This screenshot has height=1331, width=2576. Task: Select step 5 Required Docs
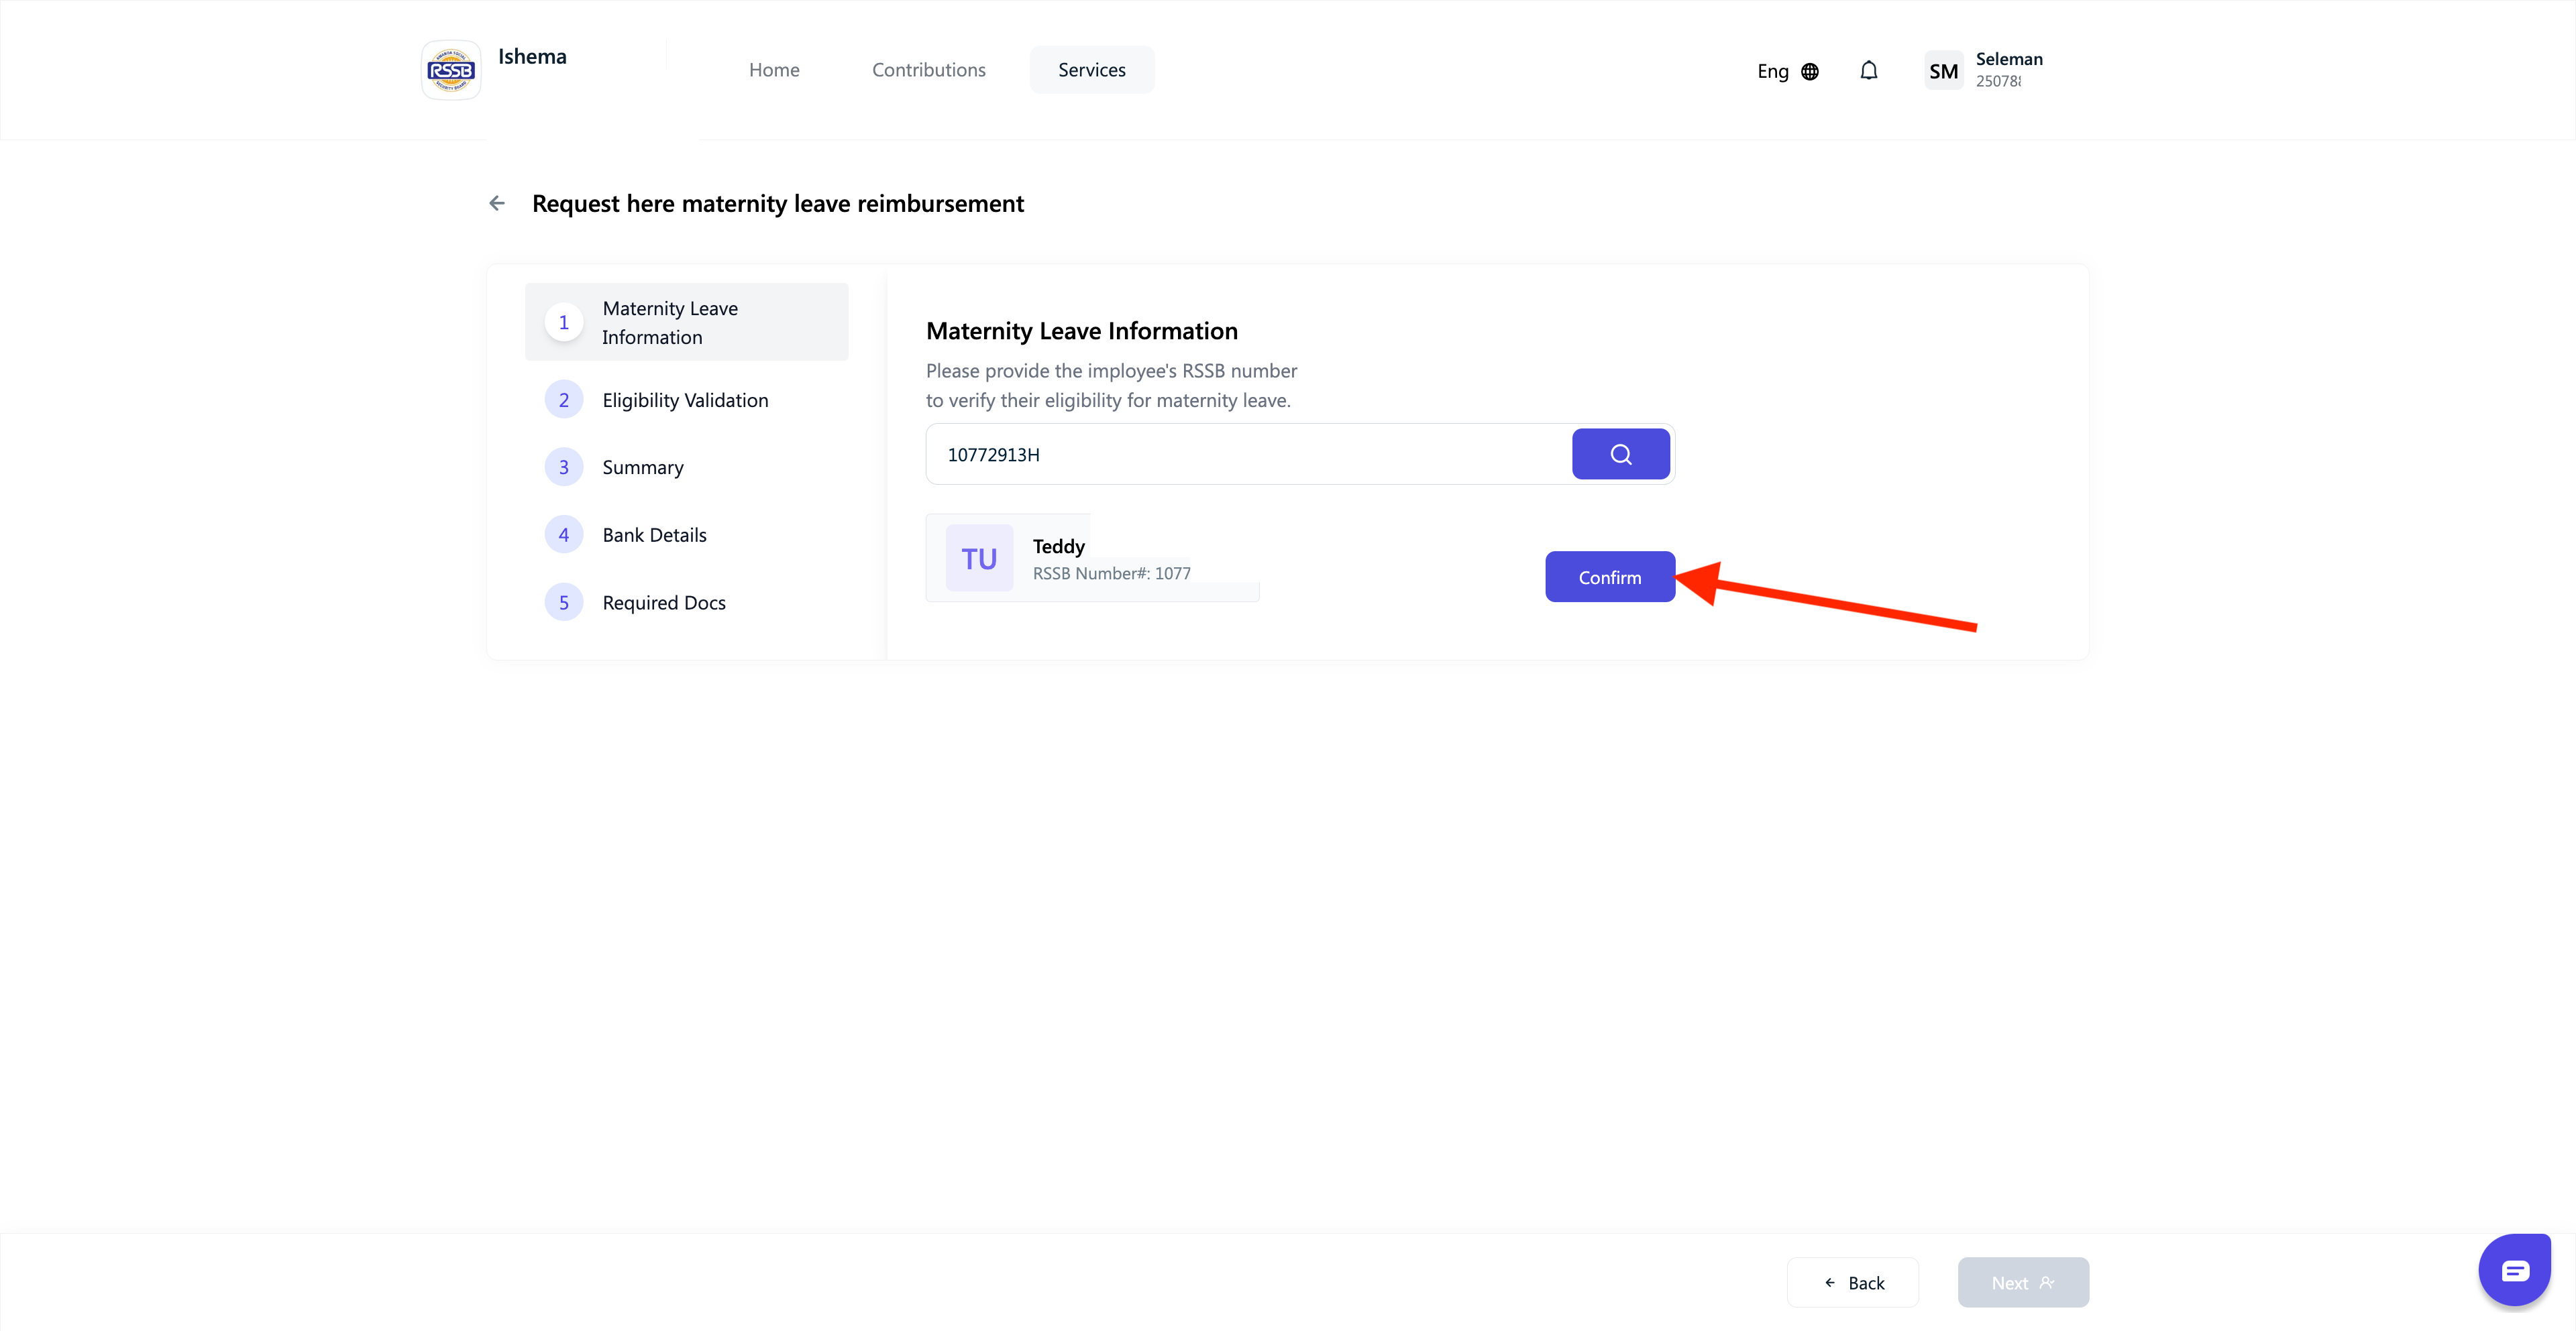point(663,603)
